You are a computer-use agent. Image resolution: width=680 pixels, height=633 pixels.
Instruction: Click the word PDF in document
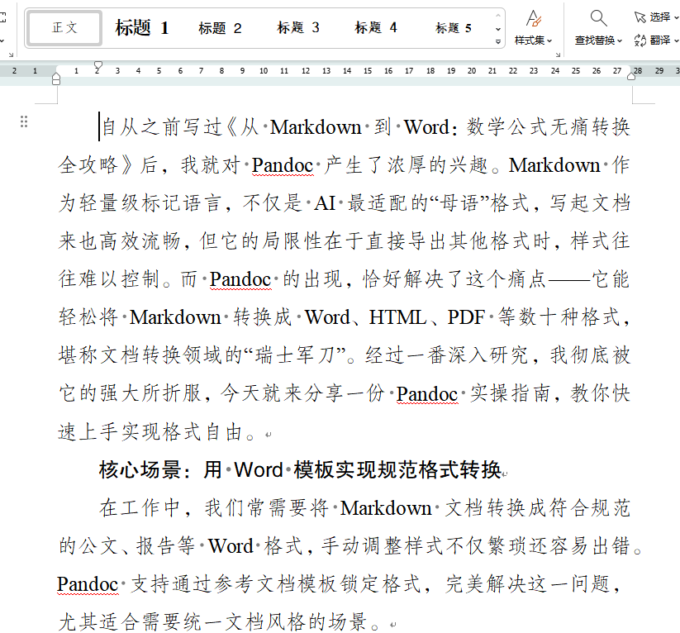click(466, 317)
